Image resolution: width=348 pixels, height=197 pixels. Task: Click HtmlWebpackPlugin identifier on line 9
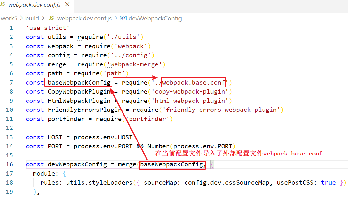pos(79,101)
